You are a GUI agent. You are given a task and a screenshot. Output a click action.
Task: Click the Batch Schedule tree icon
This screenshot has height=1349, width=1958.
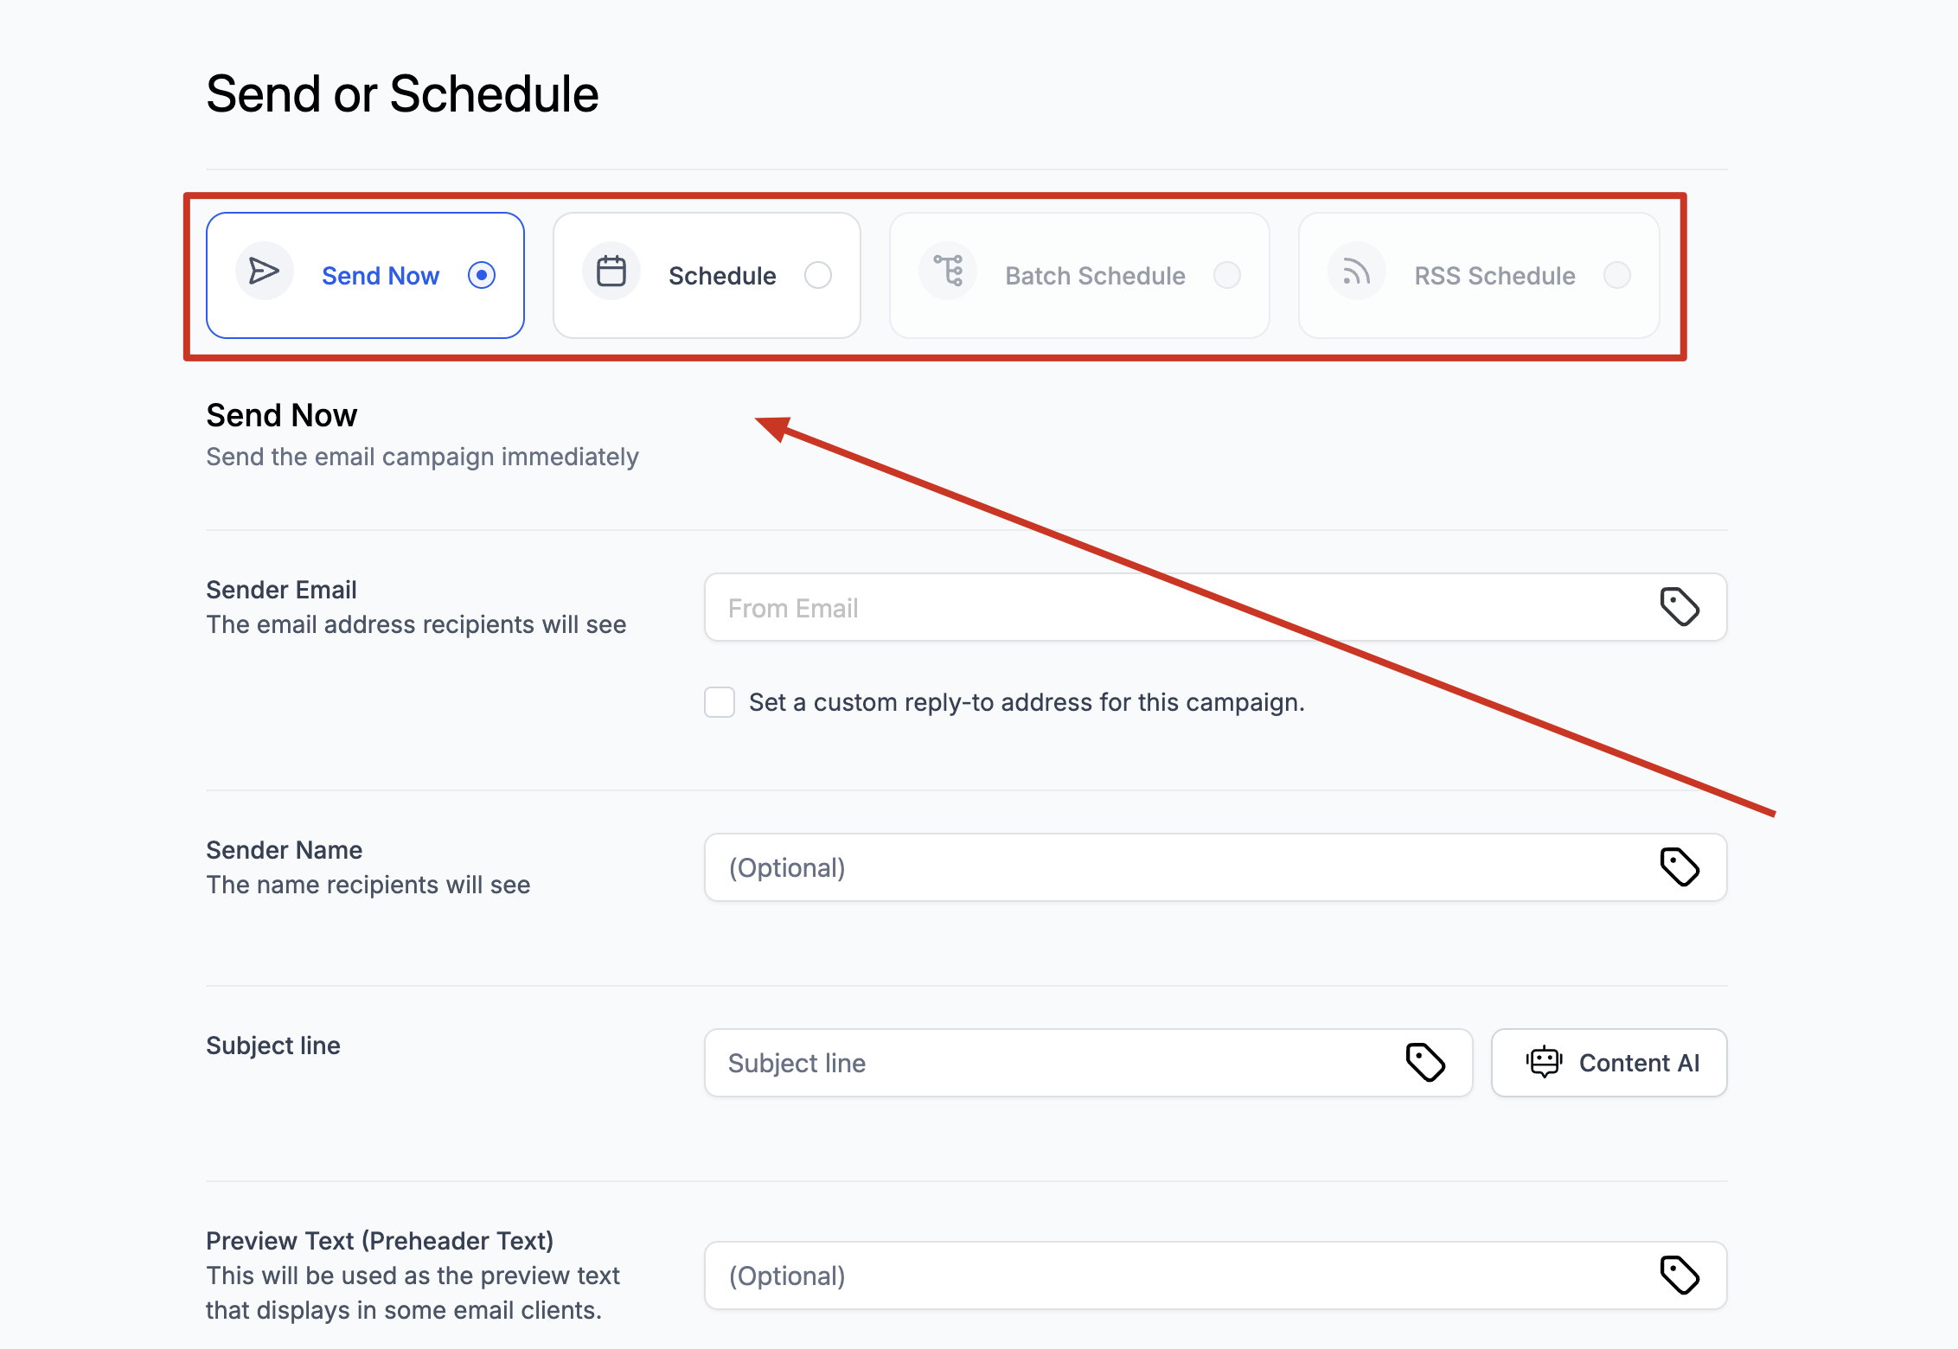coord(949,272)
